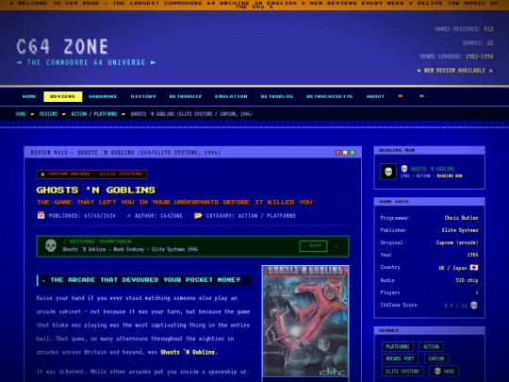Open the Hardware section
Viewport: 509px width, 382px height.
[x=103, y=96]
